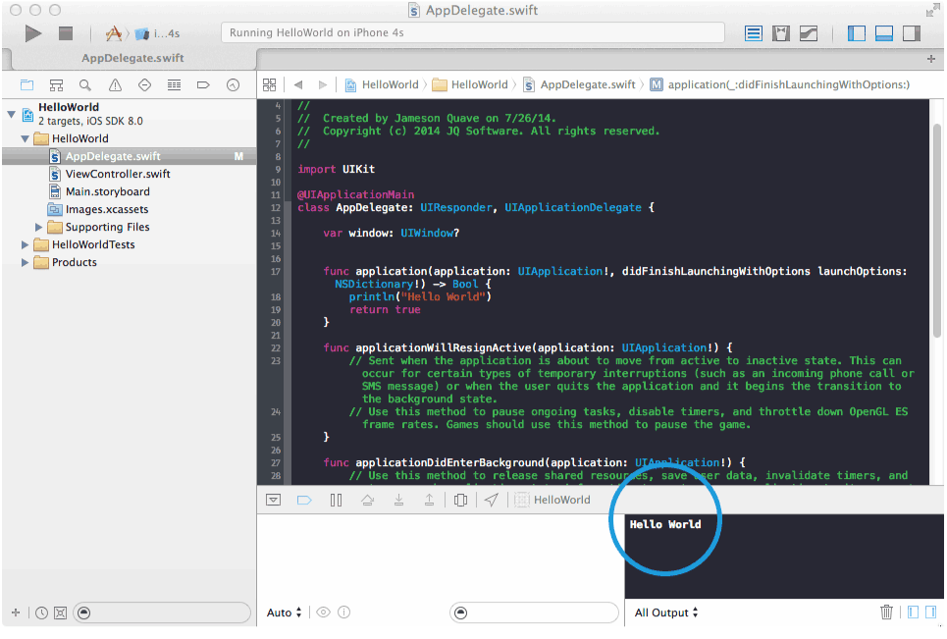
Task: Select ViewController.swift in the navigator
Action: coord(117,173)
